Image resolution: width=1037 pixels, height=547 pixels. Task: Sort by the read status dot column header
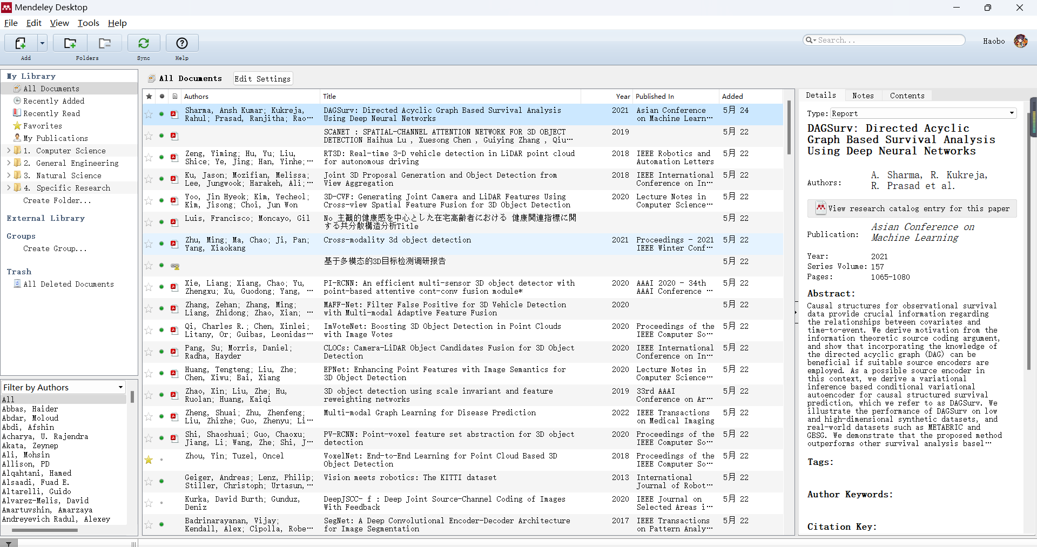click(x=161, y=96)
